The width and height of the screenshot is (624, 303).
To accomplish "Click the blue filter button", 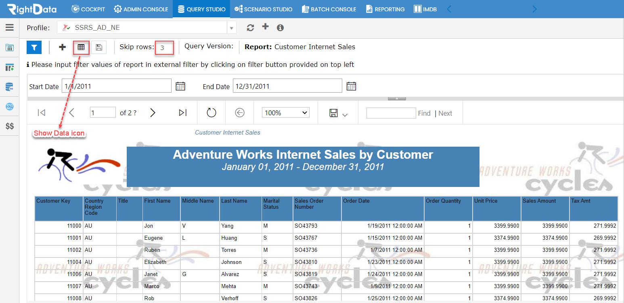I will [x=34, y=47].
